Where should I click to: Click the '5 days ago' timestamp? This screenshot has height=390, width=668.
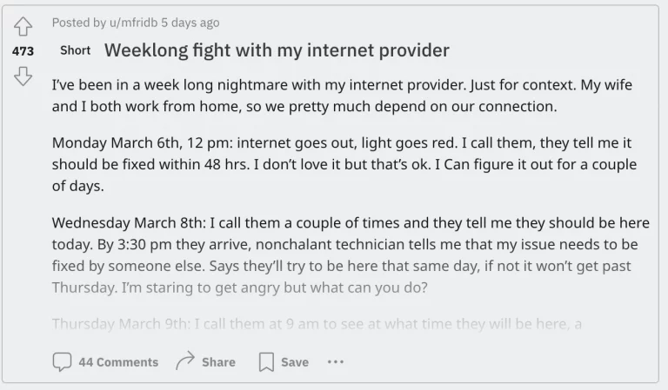[x=190, y=23]
